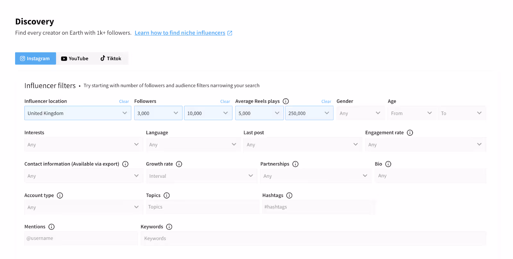Open the Language dropdown
The image size is (513, 259).
tap(193, 145)
